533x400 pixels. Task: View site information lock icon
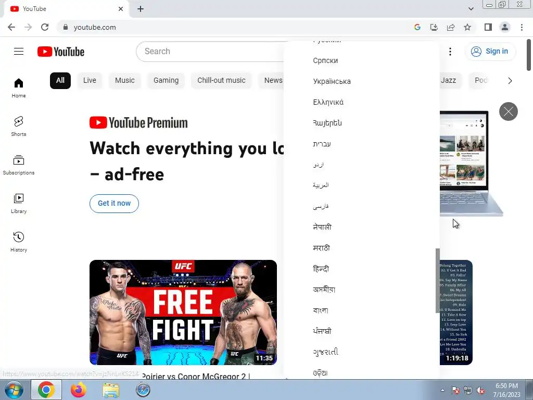pyautogui.click(x=66, y=27)
